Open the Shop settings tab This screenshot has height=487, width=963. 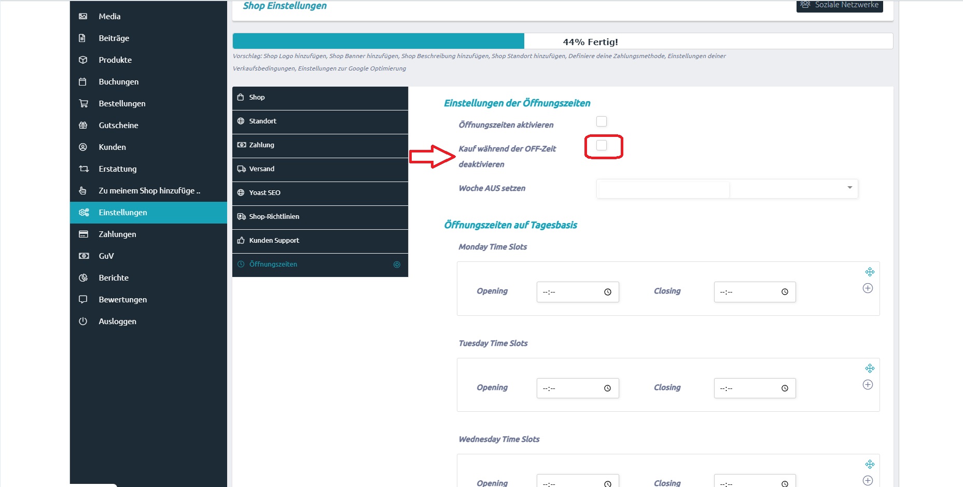pyautogui.click(x=320, y=98)
